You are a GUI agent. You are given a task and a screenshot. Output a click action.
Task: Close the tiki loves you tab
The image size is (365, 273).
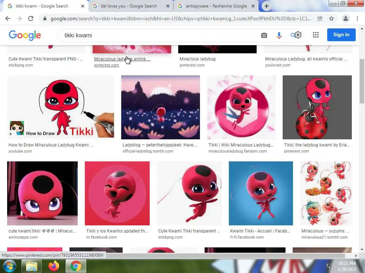168,6
